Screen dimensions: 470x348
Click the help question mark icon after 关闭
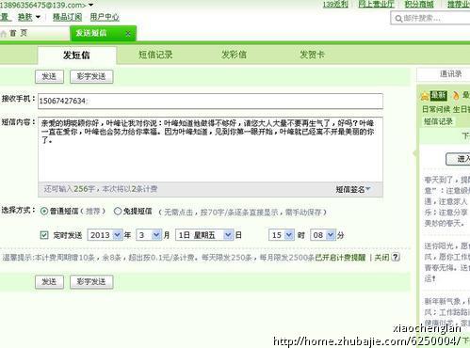(x=396, y=258)
